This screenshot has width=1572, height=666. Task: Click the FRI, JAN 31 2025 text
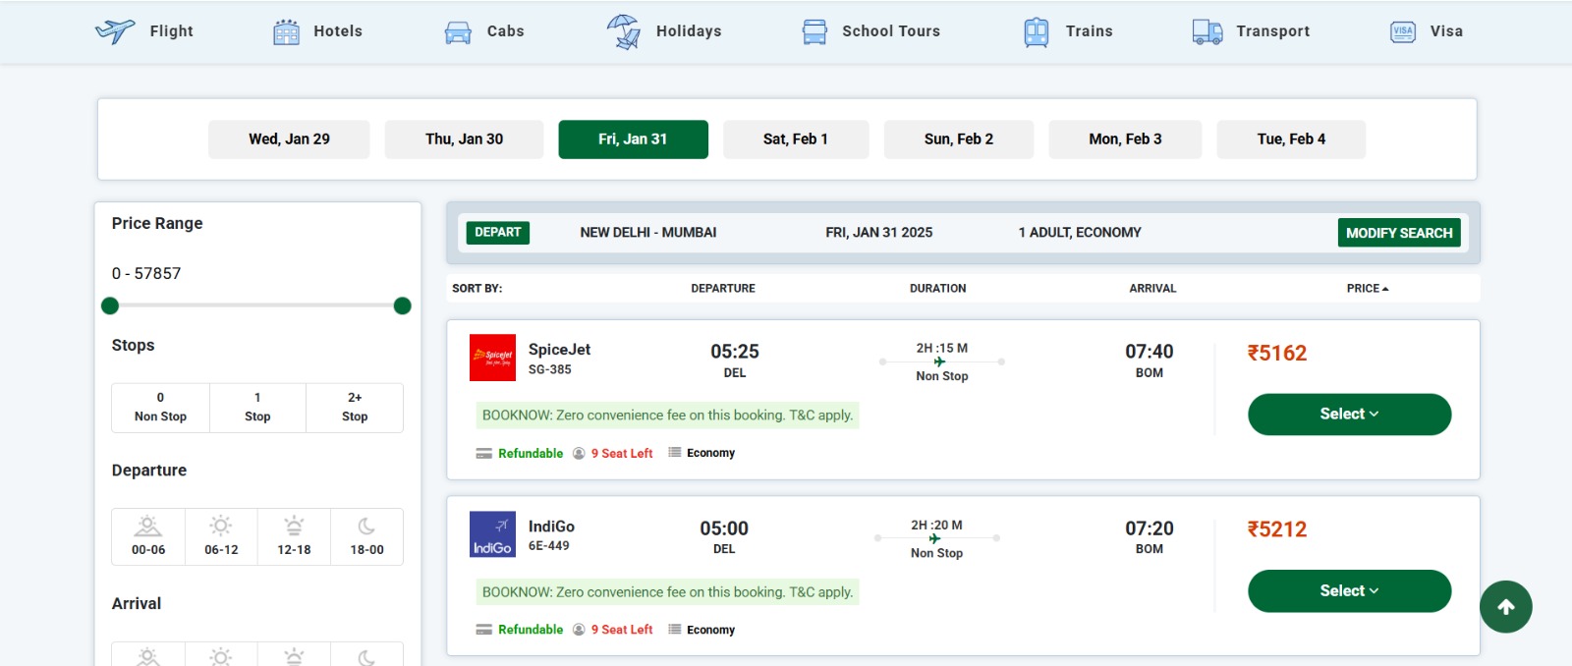(879, 233)
